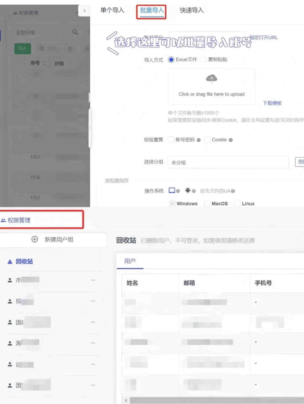The image size is (304, 404).
Task: Click the left arrow of the horizontal scrollbar
Action: pos(126,400)
